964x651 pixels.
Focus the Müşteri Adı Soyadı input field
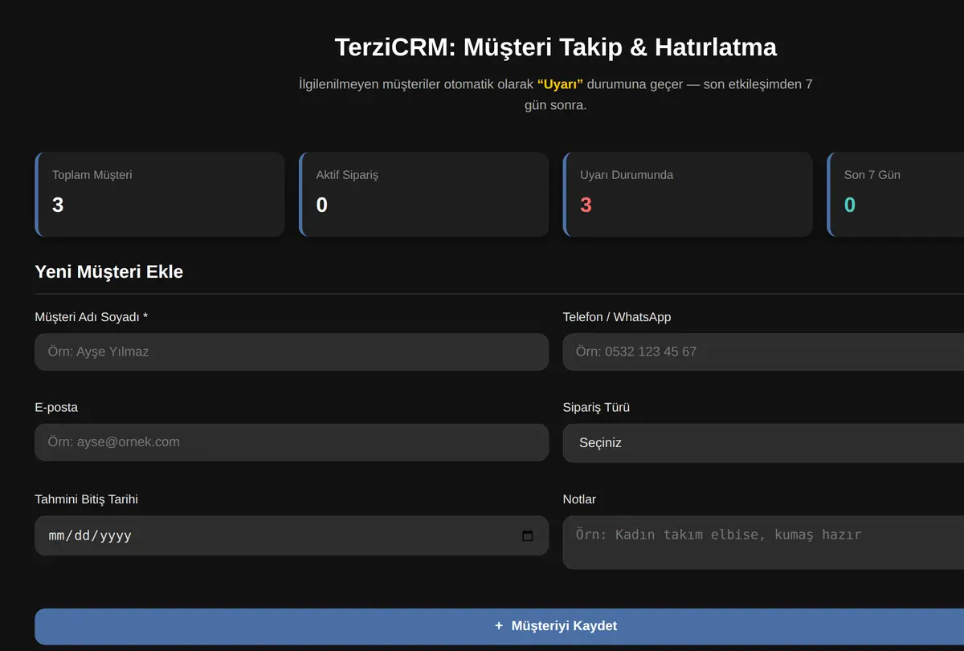coord(292,352)
